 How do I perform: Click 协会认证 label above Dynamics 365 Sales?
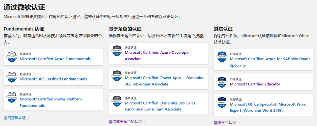(x=131, y=98)
